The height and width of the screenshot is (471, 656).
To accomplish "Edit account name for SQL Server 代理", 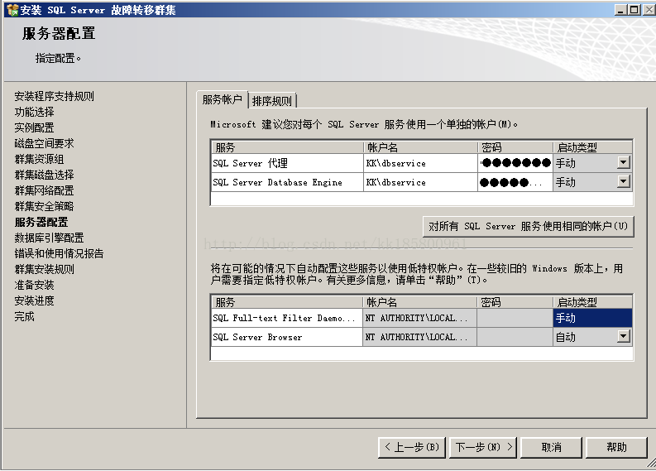I will point(420,163).
